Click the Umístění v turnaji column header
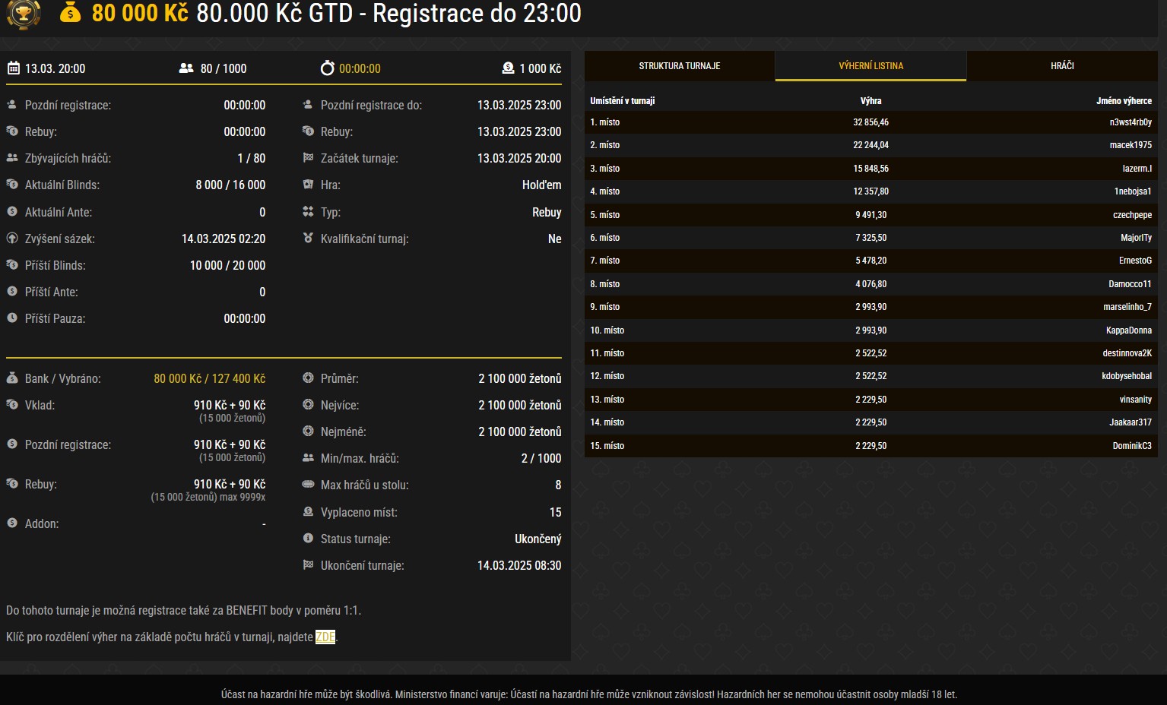Image resolution: width=1167 pixels, height=705 pixels. (x=623, y=101)
